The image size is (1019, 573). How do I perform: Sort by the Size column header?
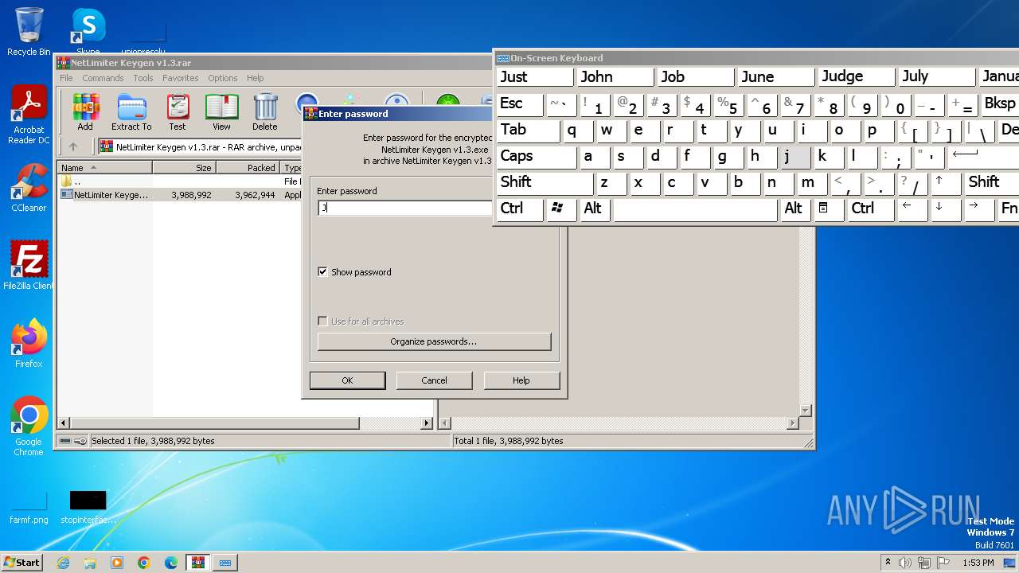pos(184,168)
